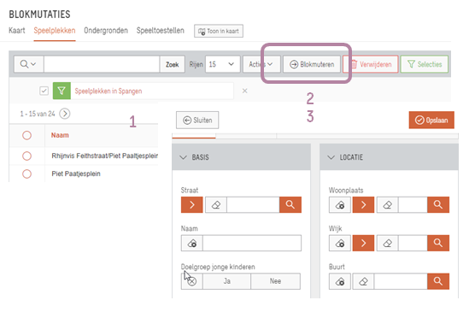Search Straat with magnifier button
469x312 pixels.
click(290, 205)
